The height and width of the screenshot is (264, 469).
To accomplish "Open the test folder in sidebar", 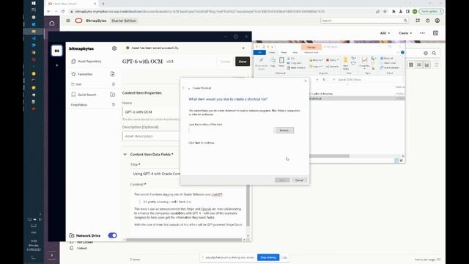I will (76, 84).
